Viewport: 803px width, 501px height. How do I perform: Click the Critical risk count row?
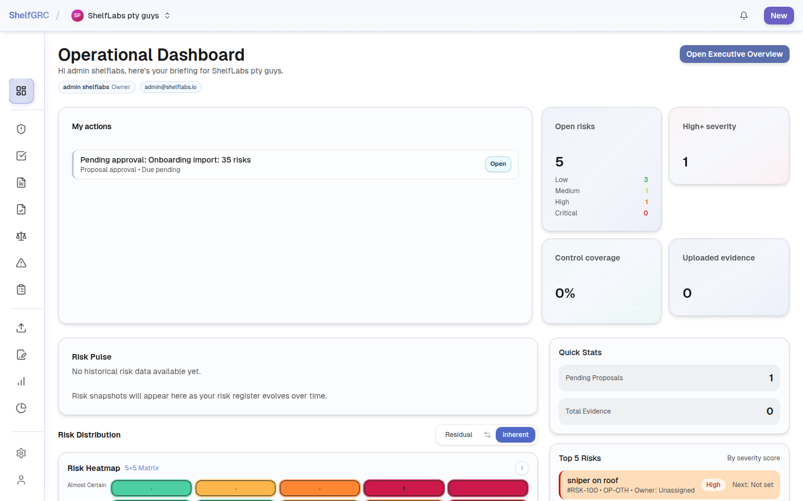pyautogui.click(x=602, y=213)
